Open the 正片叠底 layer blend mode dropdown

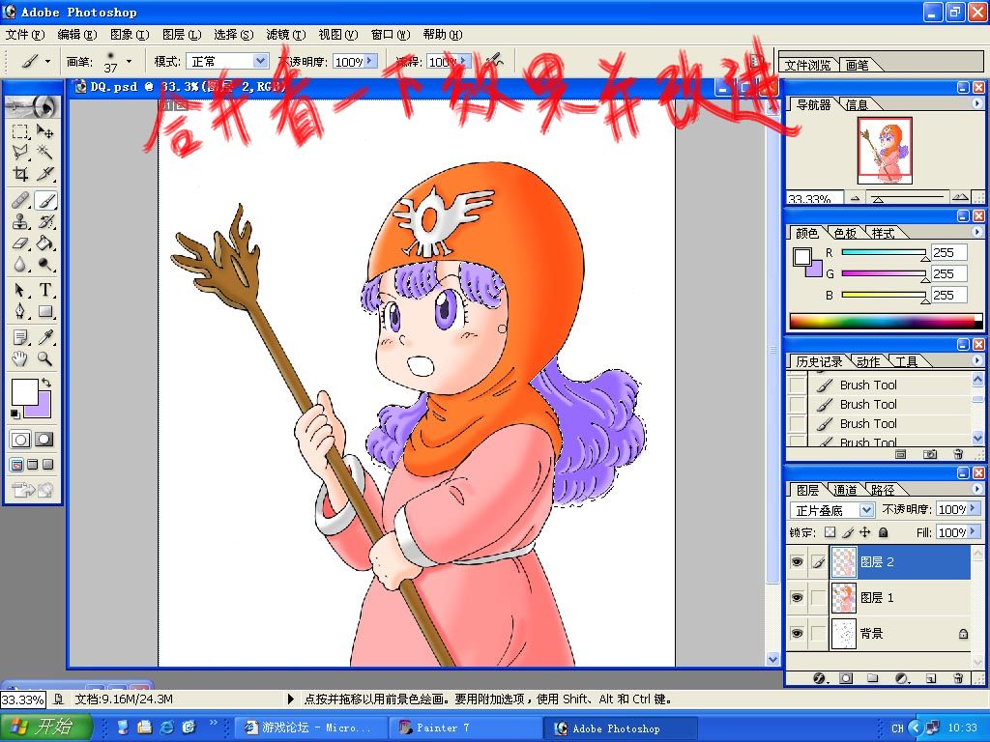867,510
